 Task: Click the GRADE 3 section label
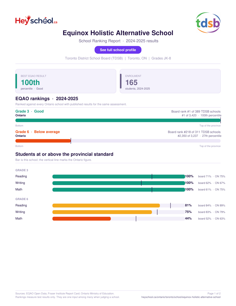pyautogui.click(x=22, y=170)
